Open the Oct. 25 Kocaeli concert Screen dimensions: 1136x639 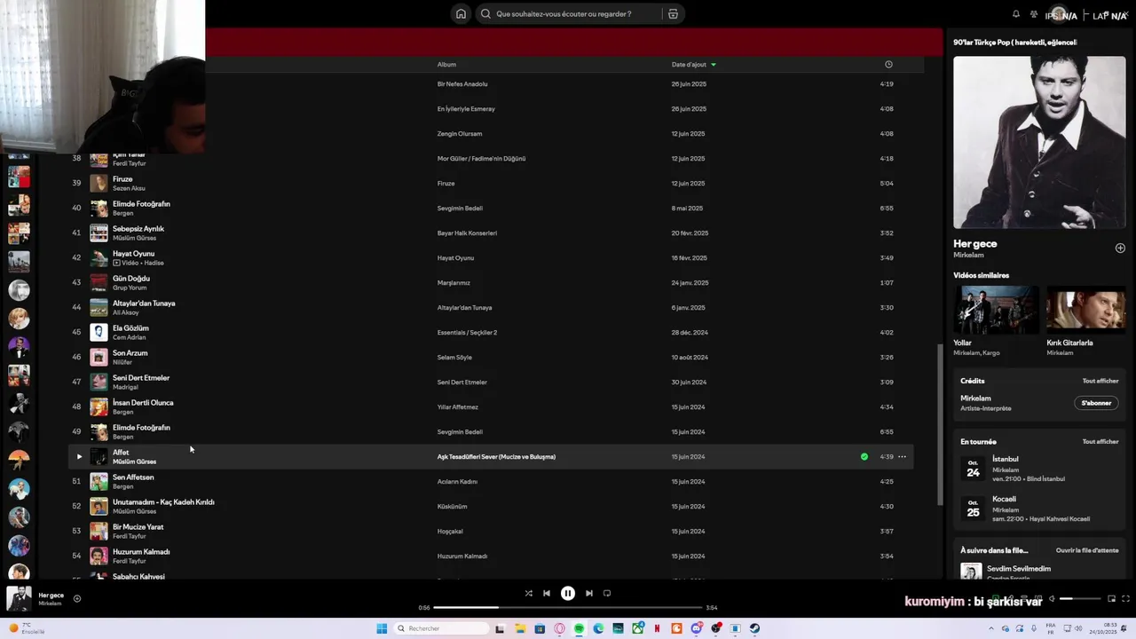(x=1039, y=509)
